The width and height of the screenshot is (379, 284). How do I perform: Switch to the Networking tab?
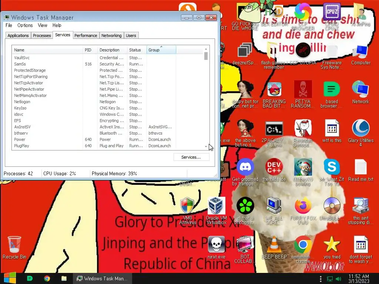click(111, 35)
